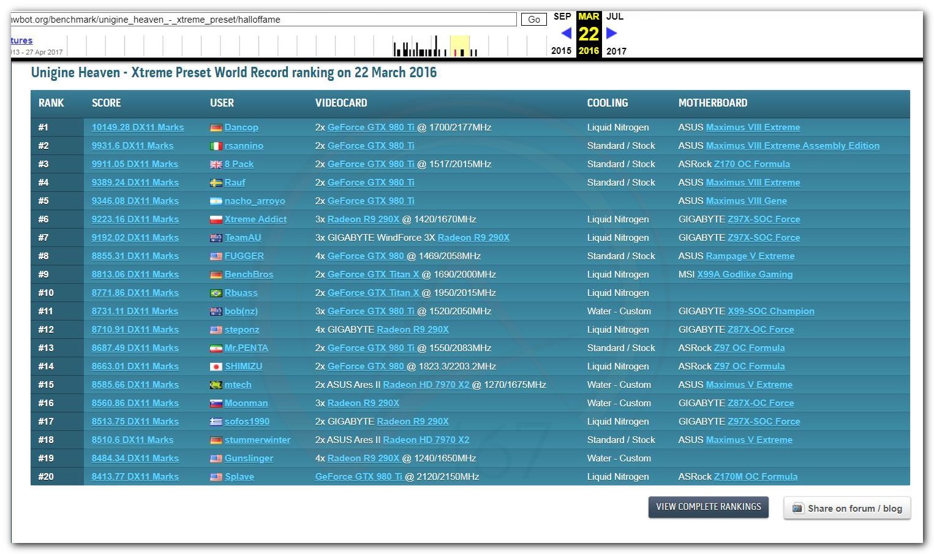Screen dimensions: 934x554
Task: Open the Radeon HD 7970 X2 link for mtech
Action: (426, 385)
